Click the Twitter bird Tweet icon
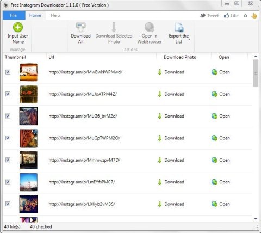 coord(203,16)
